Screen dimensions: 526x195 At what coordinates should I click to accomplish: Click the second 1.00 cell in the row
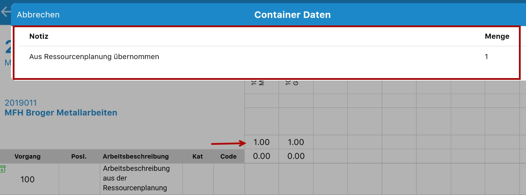tap(296, 142)
